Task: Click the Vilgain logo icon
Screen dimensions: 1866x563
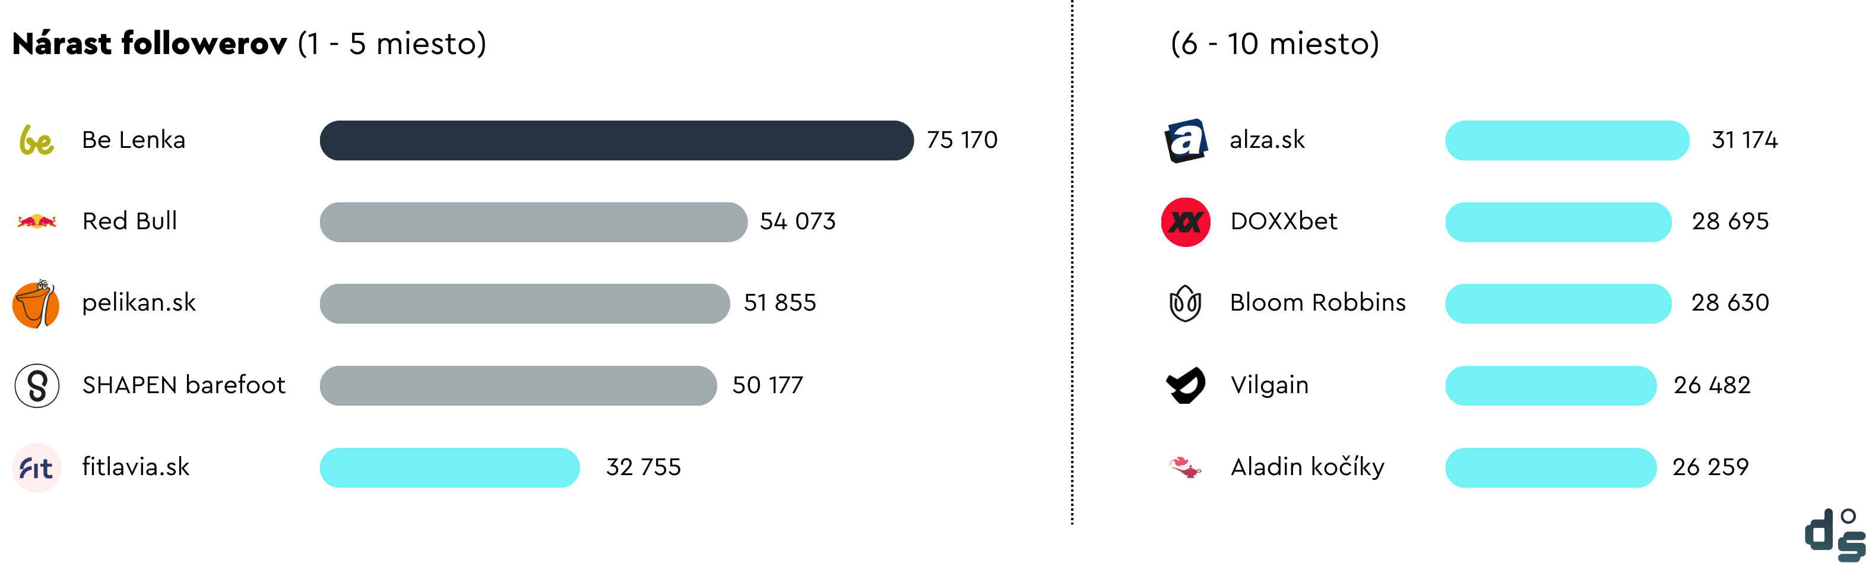Action: [1186, 385]
